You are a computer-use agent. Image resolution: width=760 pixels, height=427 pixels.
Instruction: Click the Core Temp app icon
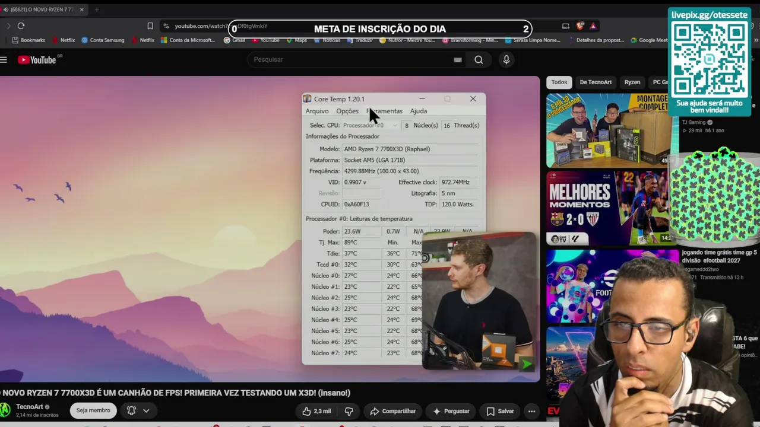(307, 99)
